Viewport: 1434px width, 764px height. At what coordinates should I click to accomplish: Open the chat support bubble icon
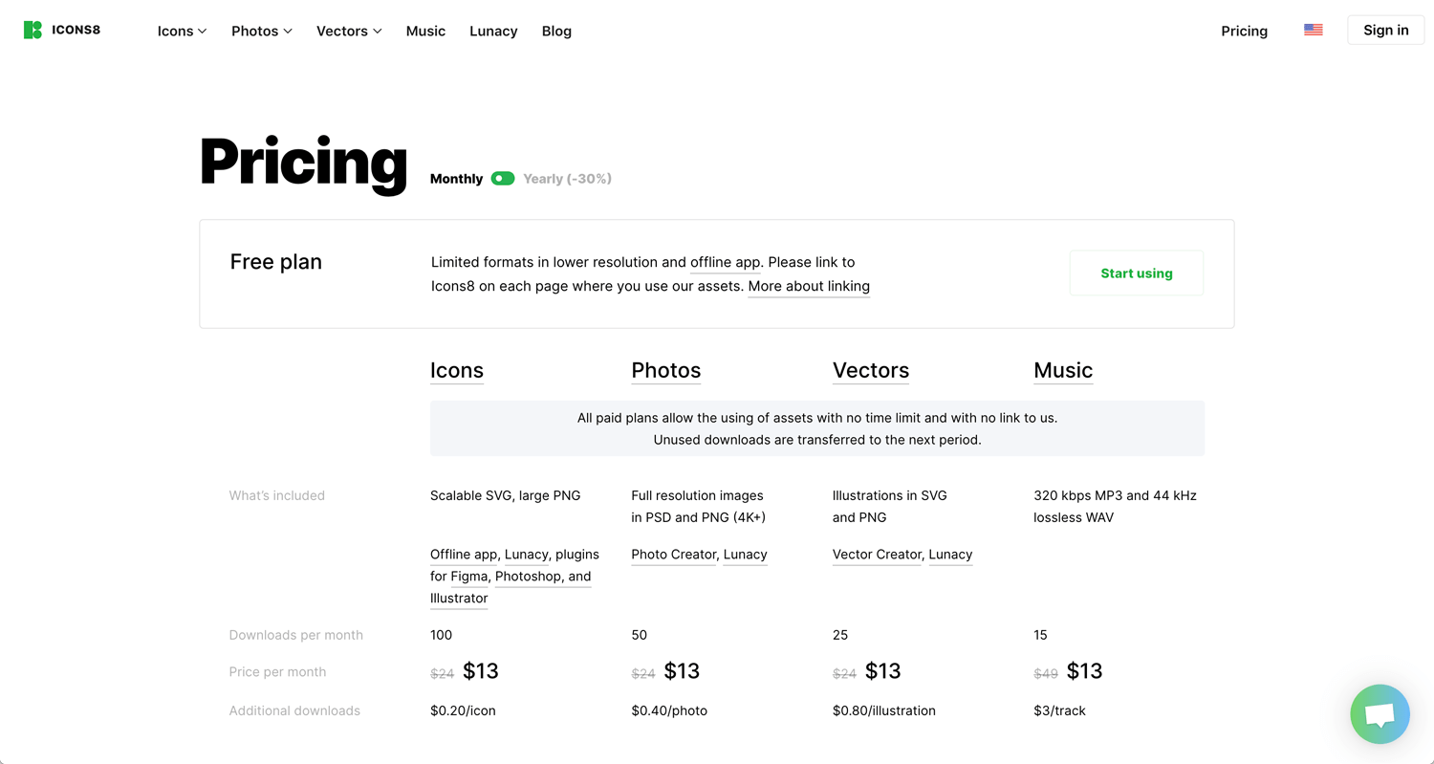pyautogui.click(x=1380, y=714)
